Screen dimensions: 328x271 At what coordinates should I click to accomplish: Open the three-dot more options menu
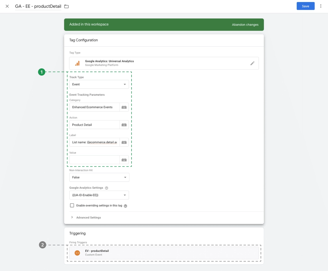(321, 6)
